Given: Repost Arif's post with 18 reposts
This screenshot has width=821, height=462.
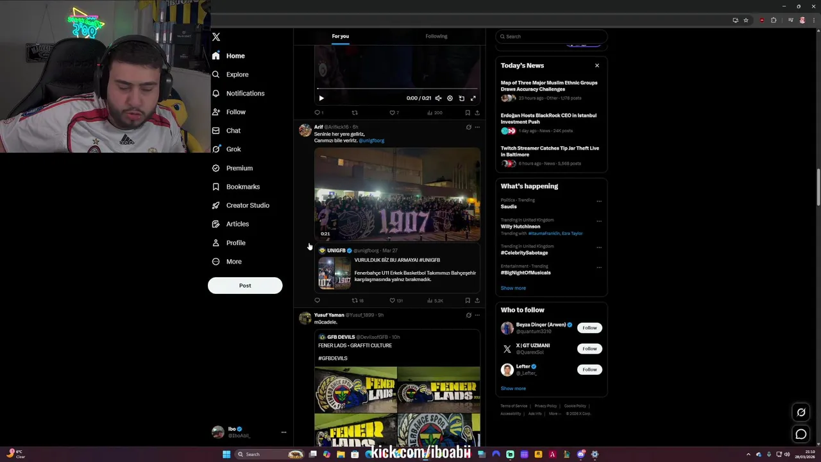Looking at the screenshot, I should tap(357, 300).
